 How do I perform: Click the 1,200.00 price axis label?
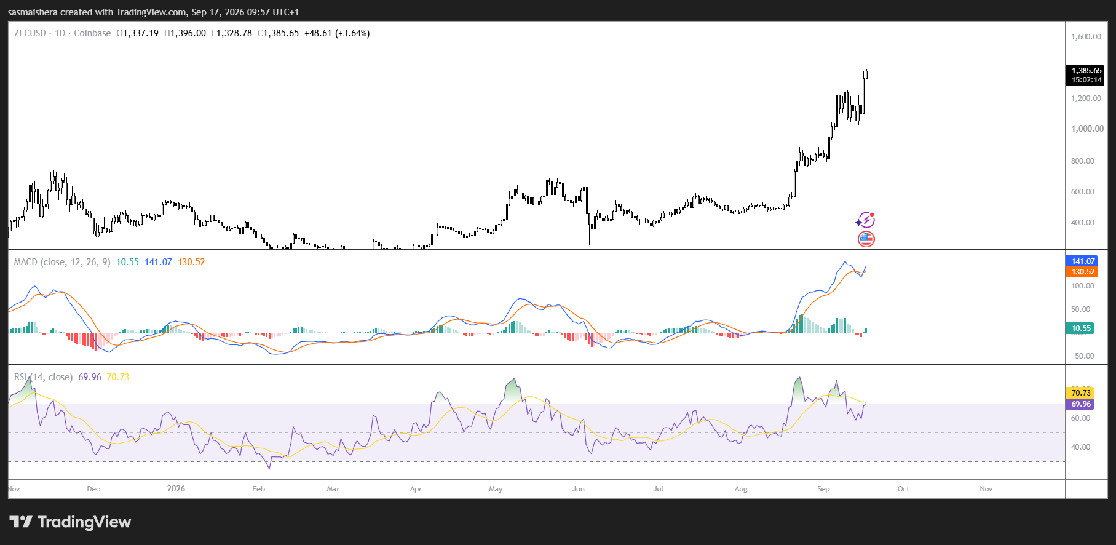[x=1086, y=98]
